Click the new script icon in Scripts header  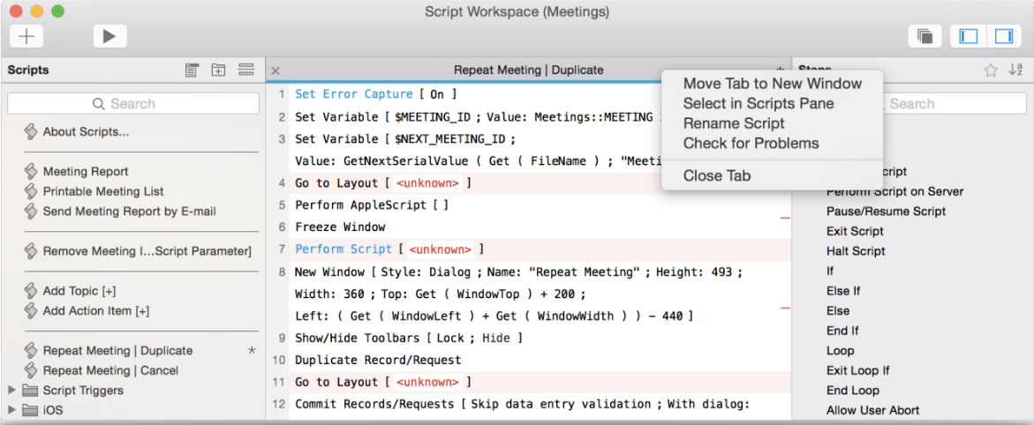(x=192, y=71)
